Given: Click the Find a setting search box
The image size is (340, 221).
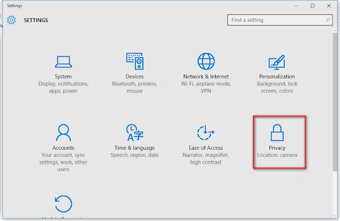Looking at the screenshot, I should 280,20.
